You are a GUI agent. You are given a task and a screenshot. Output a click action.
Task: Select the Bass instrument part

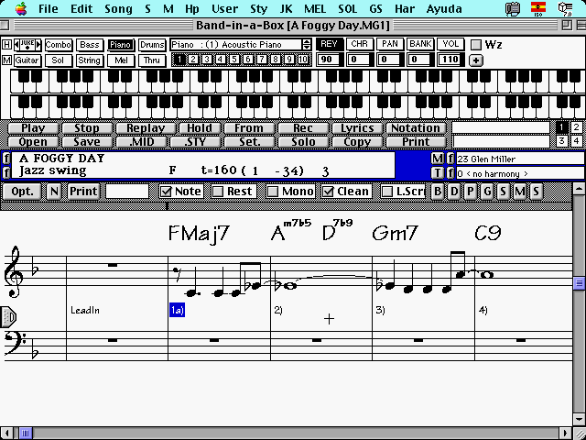point(90,45)
